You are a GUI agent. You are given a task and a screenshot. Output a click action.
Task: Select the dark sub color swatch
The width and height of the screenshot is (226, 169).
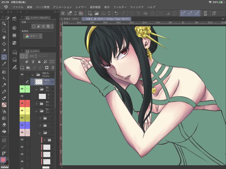(x=7, y=162)
